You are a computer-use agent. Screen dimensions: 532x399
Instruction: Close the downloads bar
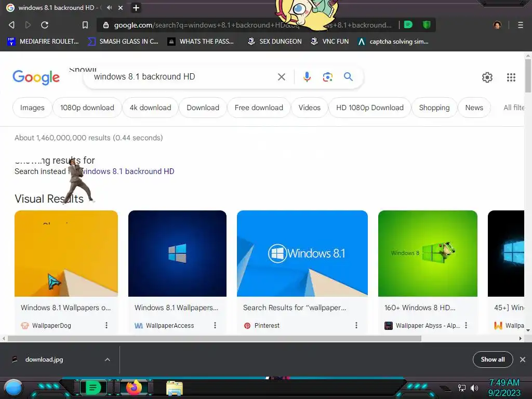[x=523, y=360]
